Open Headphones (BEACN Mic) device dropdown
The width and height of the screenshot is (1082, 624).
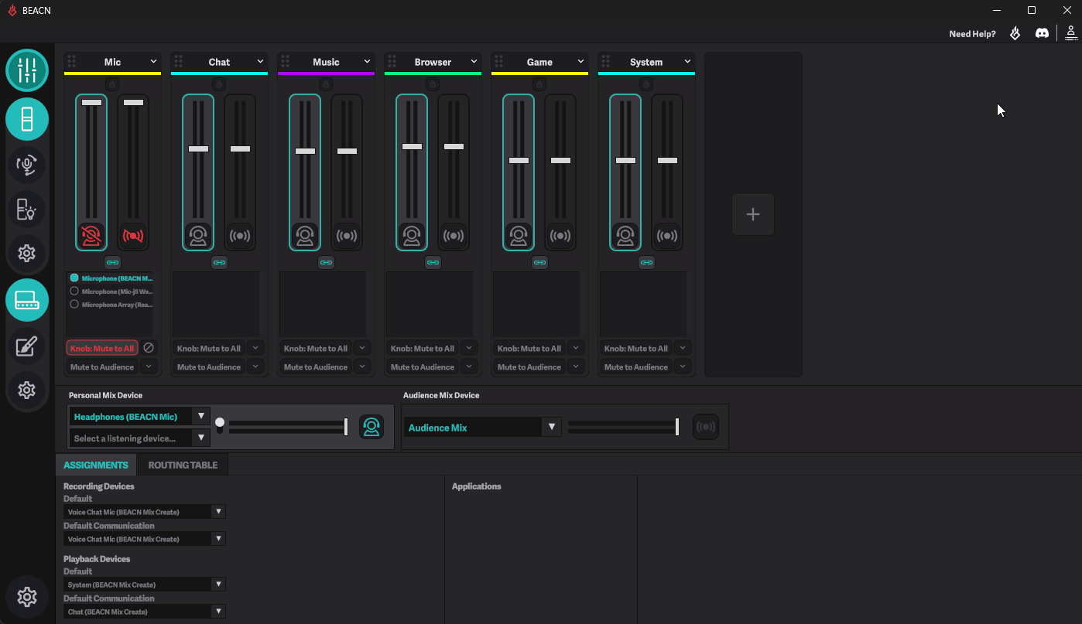click(x=139, y=416)
